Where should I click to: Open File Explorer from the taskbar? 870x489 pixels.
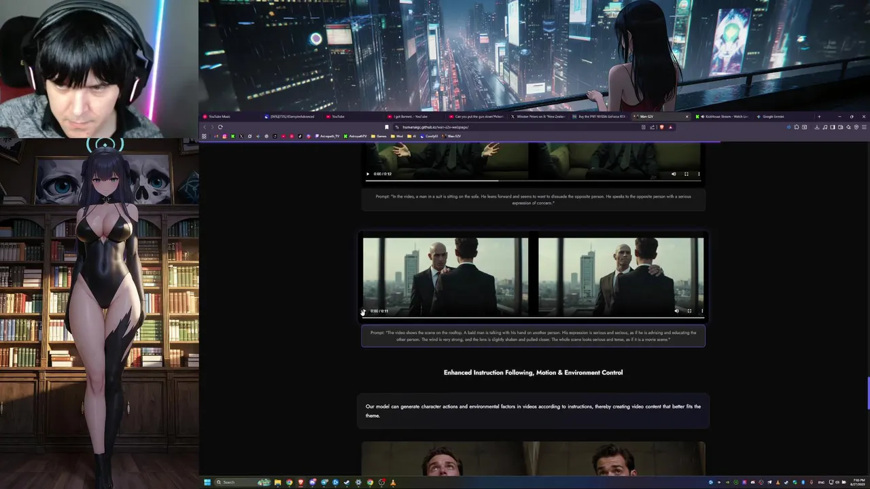277,482
